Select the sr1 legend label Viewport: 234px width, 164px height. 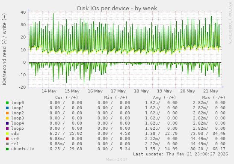coord(15,144)
